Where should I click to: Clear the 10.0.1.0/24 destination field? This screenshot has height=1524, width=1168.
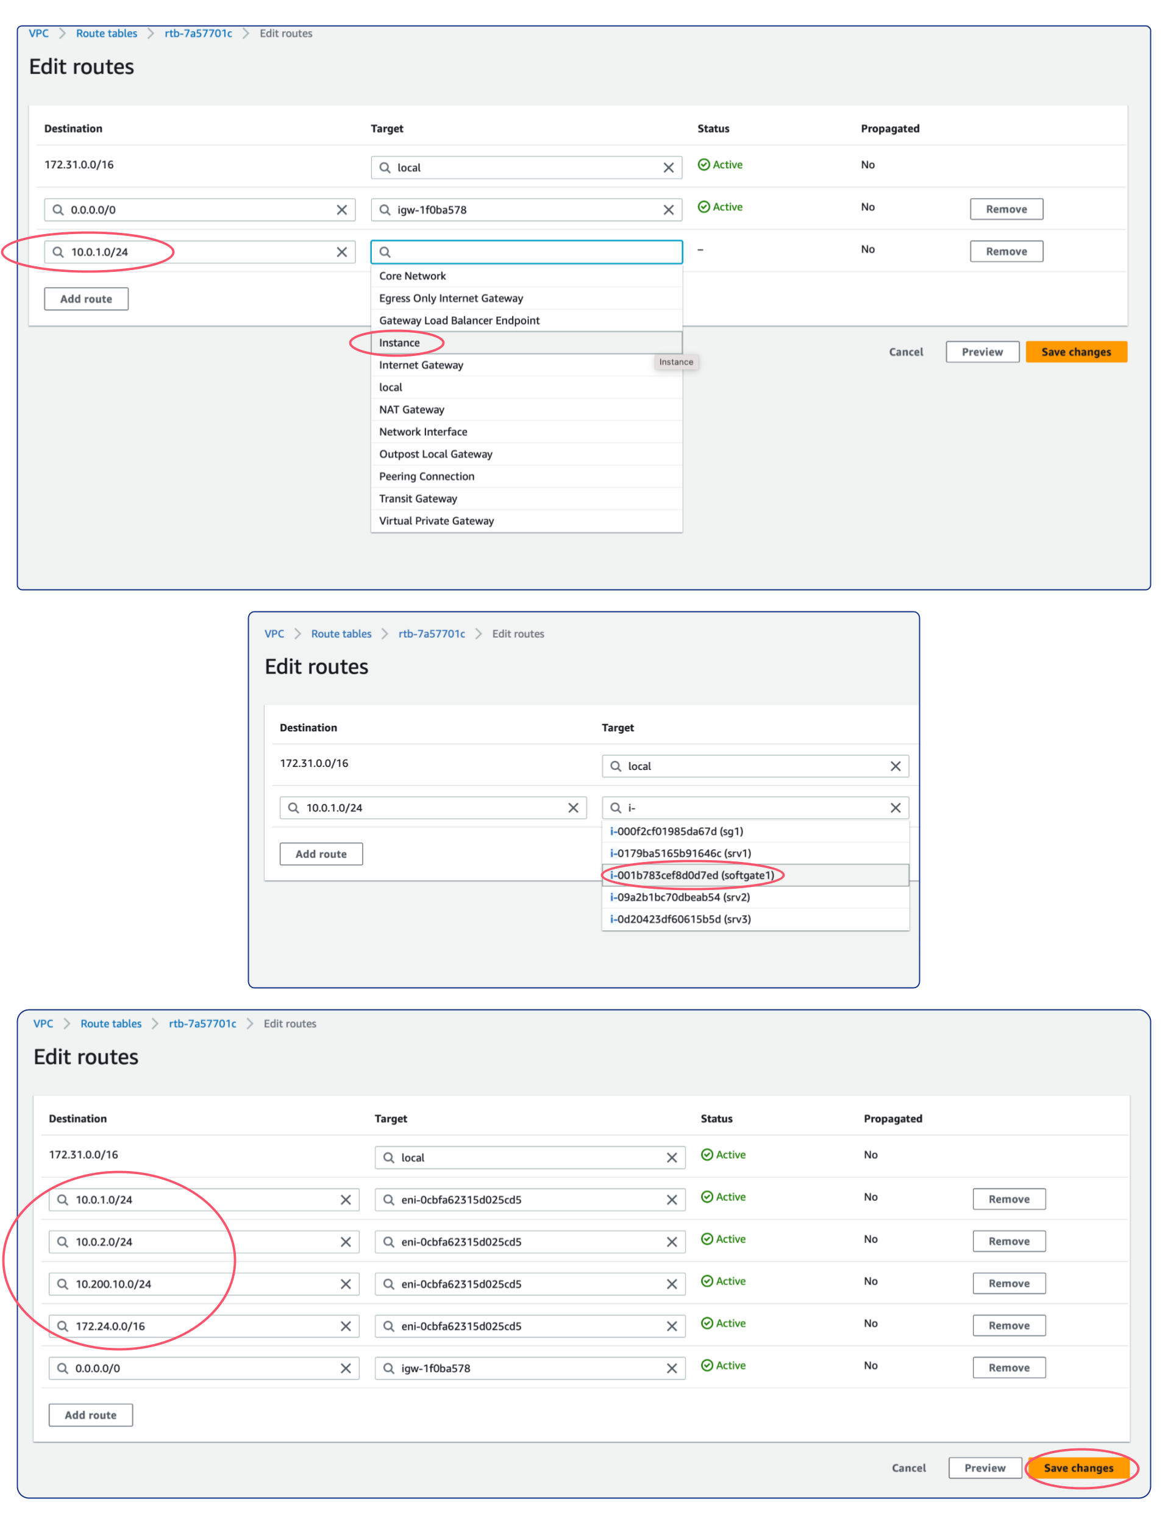(x=341, y=252)
